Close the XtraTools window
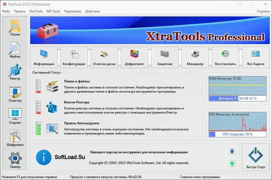 265,4
